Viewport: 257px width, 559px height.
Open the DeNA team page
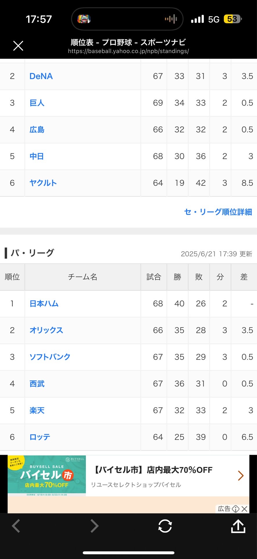point(41,76)
